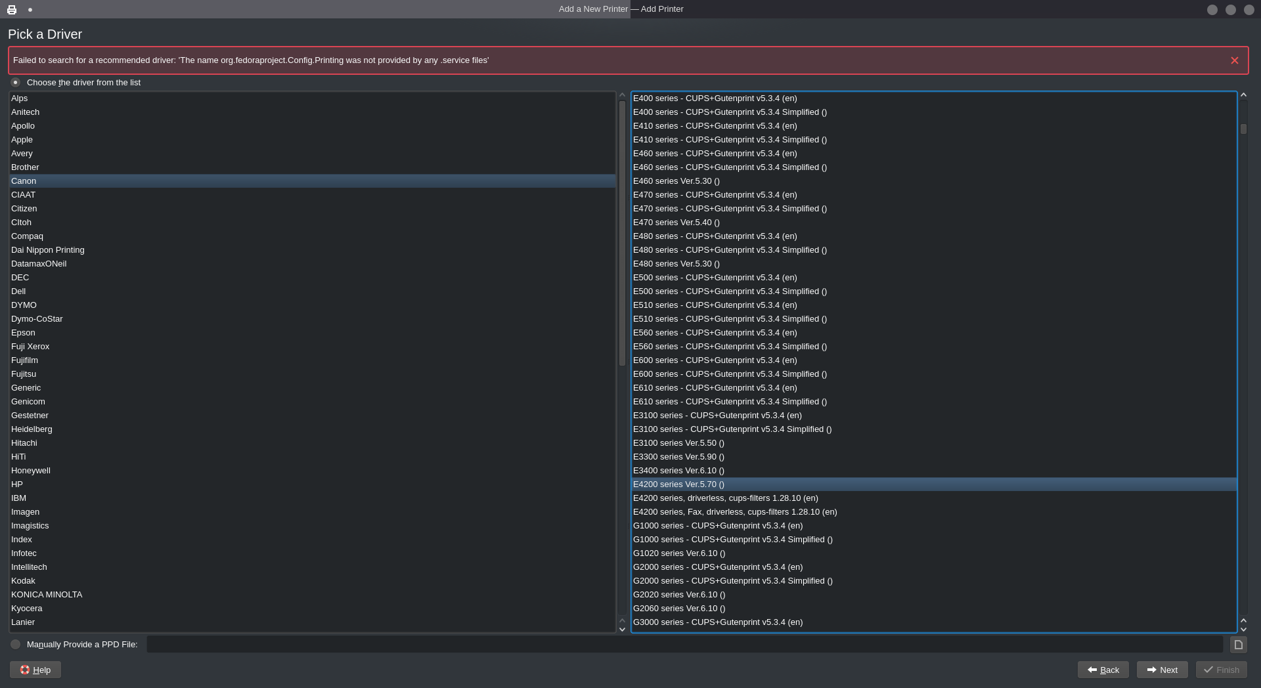Choose 'E500 series - CUPS+Gutenprint v5.3.4 Simplified ()'

click(934, 291)
